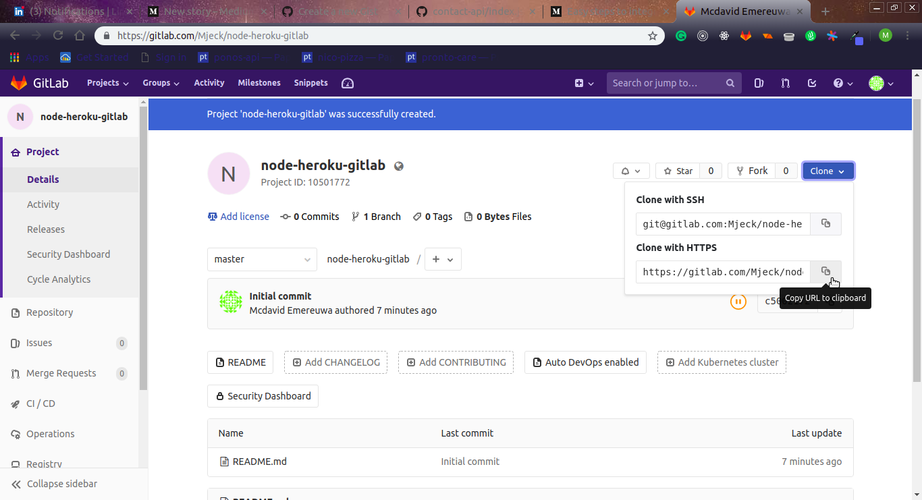Image resolution: width=922 pixels, height=500 pixels.
Task: View the pipeline status icon on the commit
Action: point(738,302)
